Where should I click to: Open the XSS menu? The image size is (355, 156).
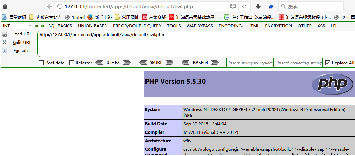coord(322,26)
